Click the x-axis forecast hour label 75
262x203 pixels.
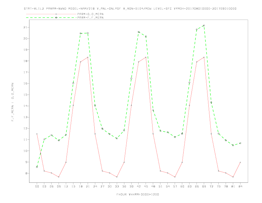pyautogui.click(x=219, y=186)
